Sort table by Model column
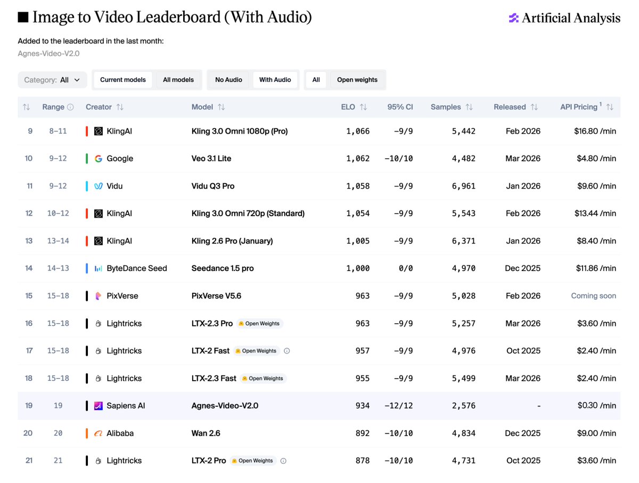Viewport: 639px width, 483px height. pyautogui.click(x=222, y=107)
